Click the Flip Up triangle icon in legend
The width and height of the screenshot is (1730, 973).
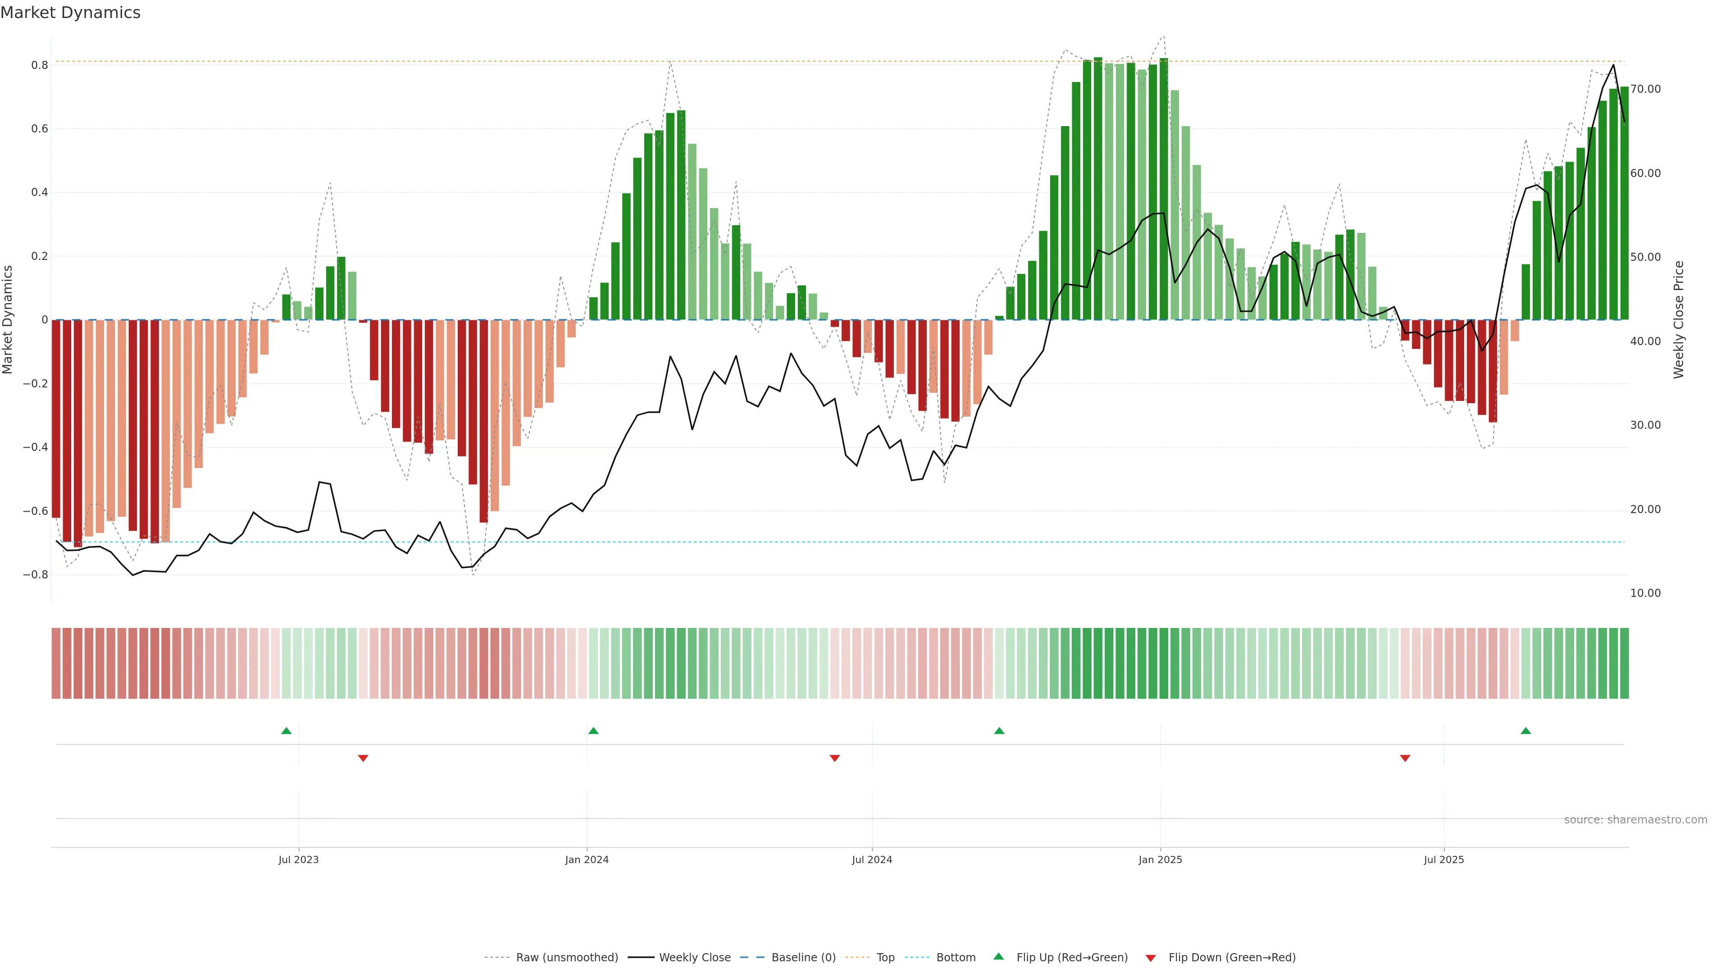click(x=998, y=956)
